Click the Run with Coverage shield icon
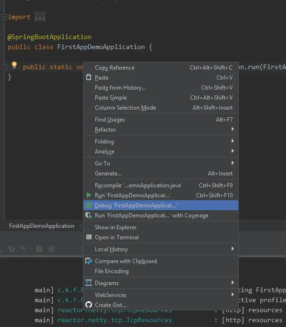Viewport: 286px width, 327px height. pos(89,215)
